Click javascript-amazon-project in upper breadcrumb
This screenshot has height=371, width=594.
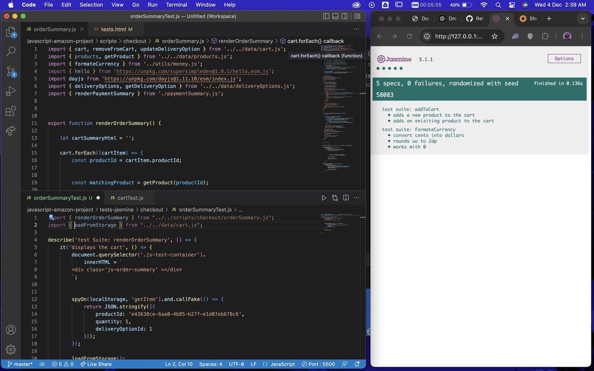(x=59, y=41)
